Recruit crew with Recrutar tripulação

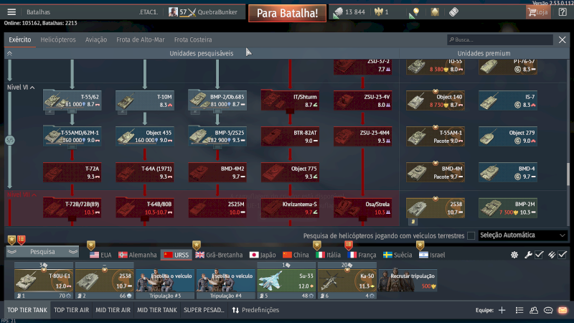pos(408,281)
